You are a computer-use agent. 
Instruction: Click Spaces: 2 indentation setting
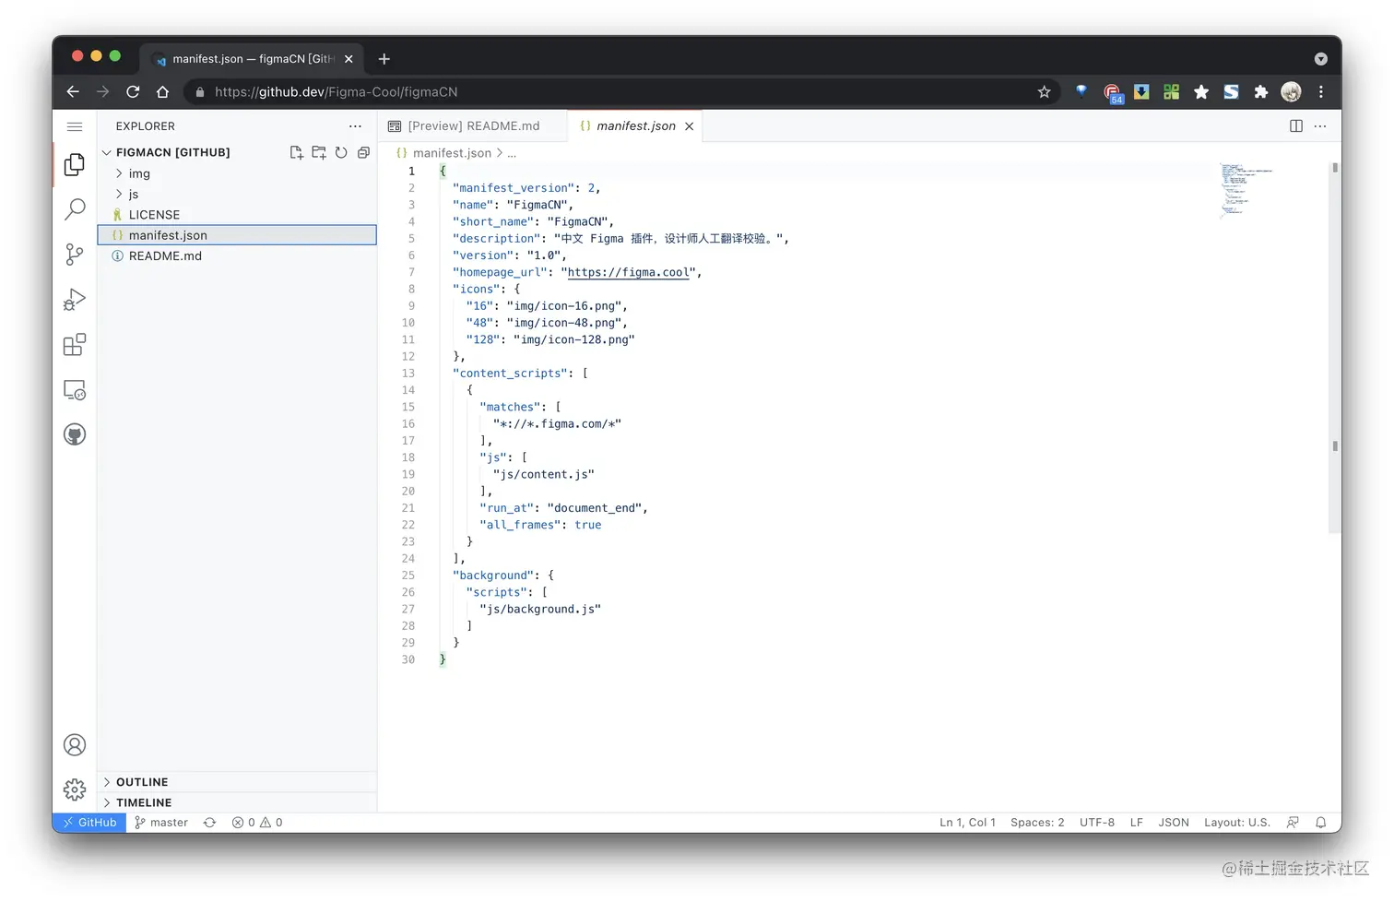[1037, 823]
